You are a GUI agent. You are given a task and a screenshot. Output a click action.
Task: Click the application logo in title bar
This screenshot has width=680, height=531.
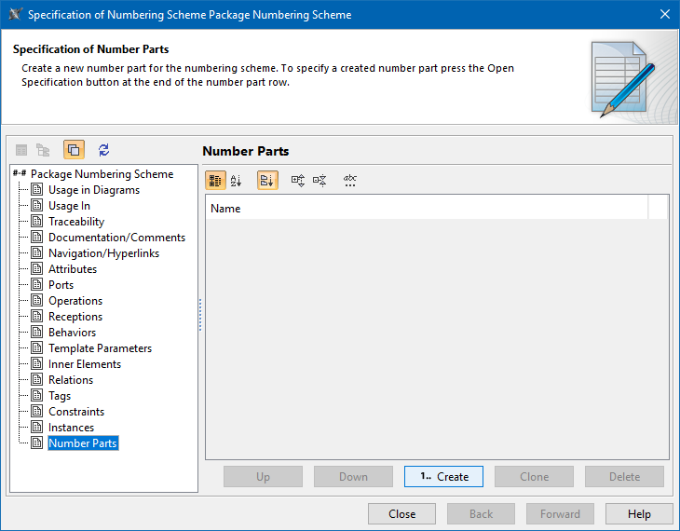coord(14,14)
